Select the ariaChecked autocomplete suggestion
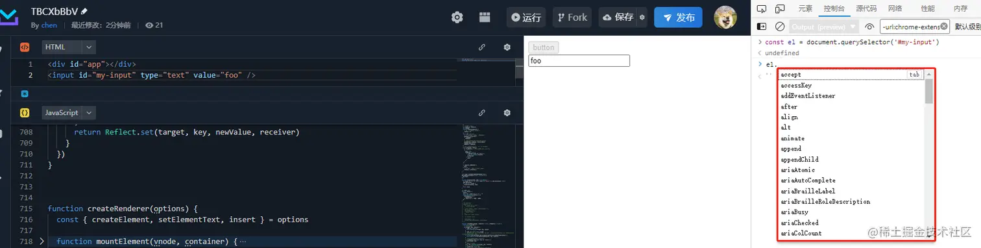 click(x=851, y=223)
